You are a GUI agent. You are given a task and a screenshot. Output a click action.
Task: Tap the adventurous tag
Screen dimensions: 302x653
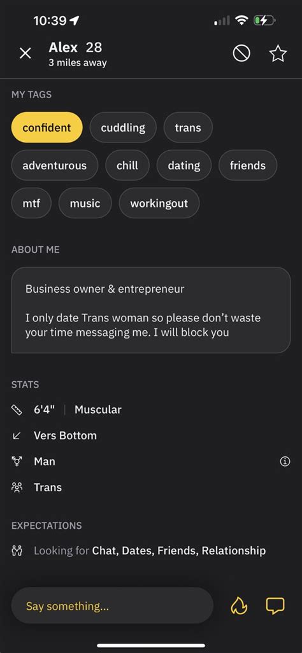pos(55,165)
